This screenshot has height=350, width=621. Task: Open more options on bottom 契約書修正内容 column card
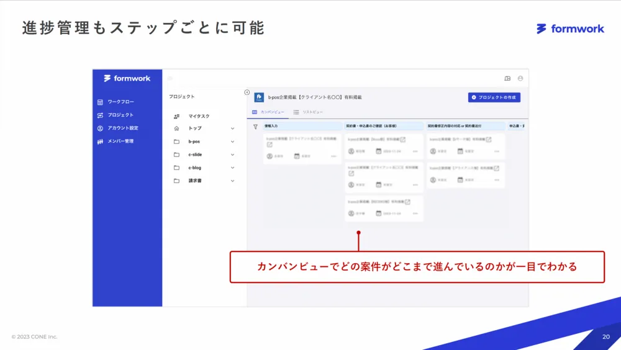pyautogui.click(x=497, y=180)
